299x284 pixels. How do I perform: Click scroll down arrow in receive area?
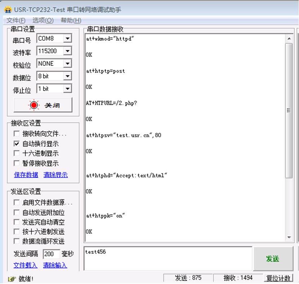point(289,237)
